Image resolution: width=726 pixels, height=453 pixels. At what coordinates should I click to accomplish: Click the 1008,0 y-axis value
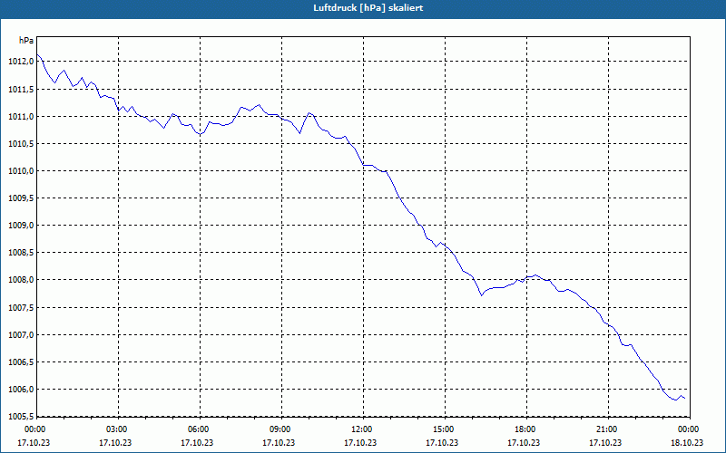coord(21,280)
